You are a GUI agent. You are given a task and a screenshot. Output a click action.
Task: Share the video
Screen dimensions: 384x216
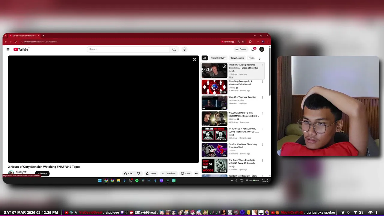(151, 173)
